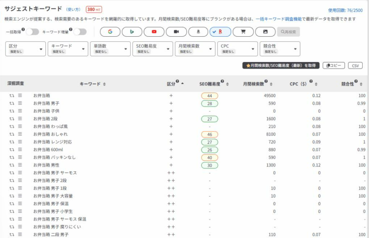Open the 使い方 link
This screenshot has width=369, height=238.
pyautogui.click(x=73, y=9)
